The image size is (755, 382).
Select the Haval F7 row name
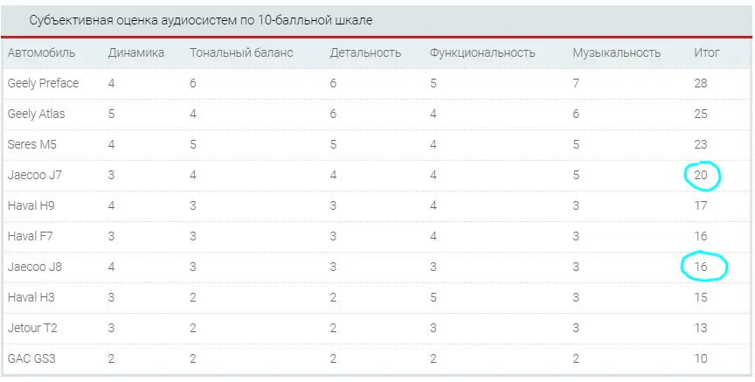31,236
